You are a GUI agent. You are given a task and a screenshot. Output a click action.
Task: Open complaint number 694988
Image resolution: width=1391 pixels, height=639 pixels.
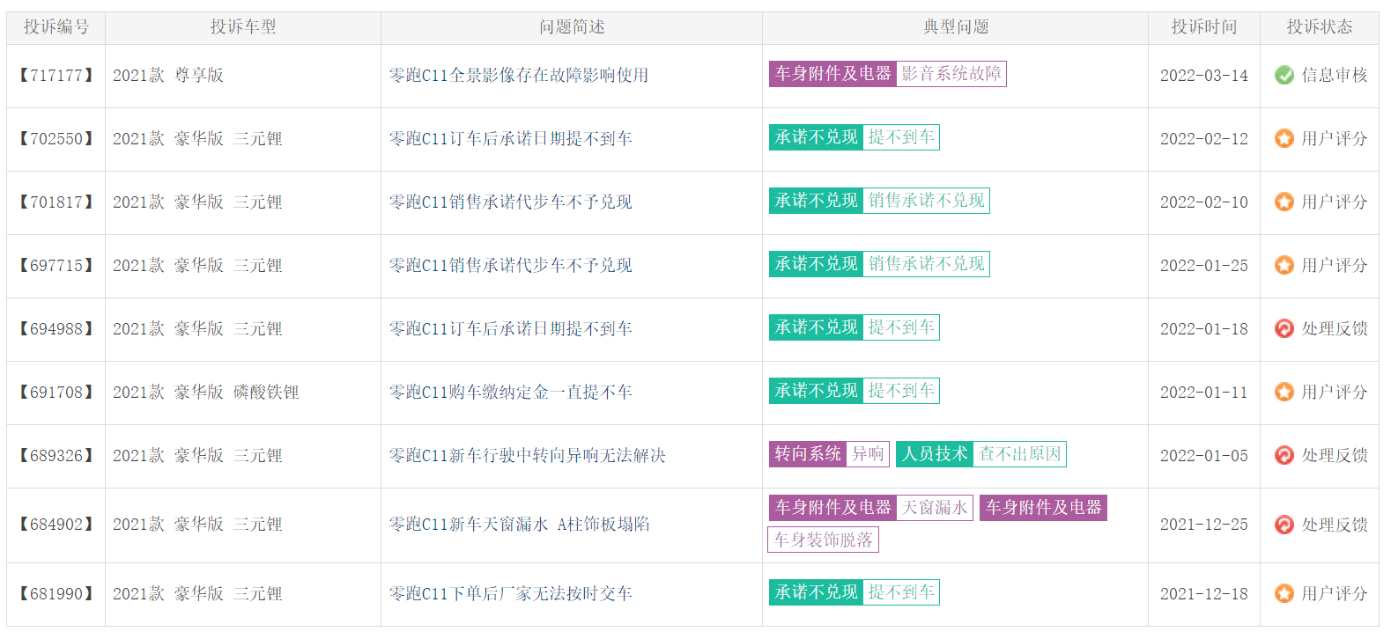click(56, 328)
